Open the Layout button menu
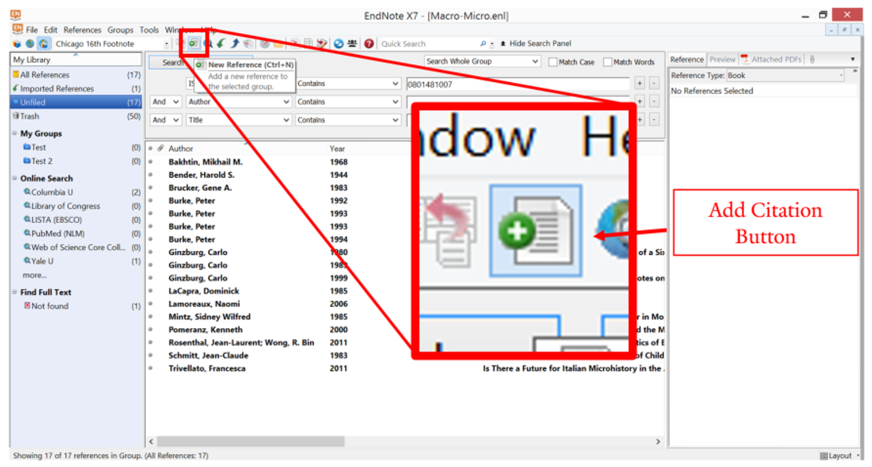Viewport: 872px width, 467px height. tap(840, 455)
